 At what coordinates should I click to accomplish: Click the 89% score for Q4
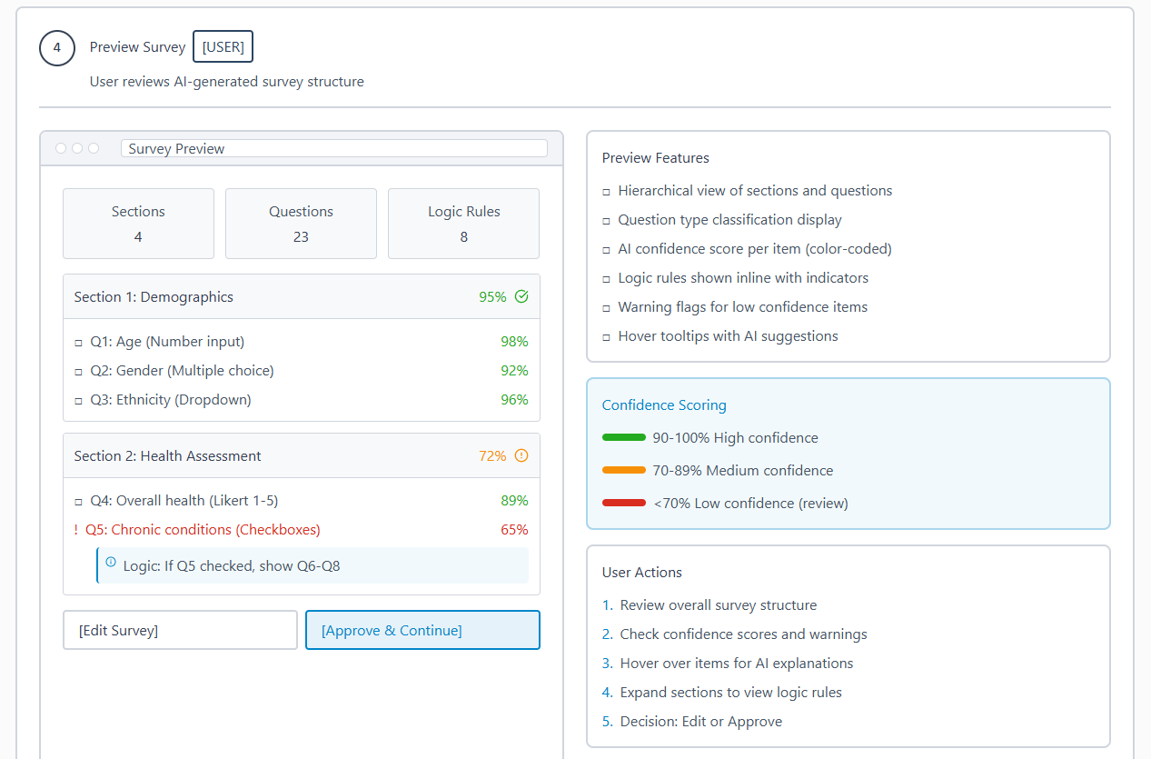(514, 501)
